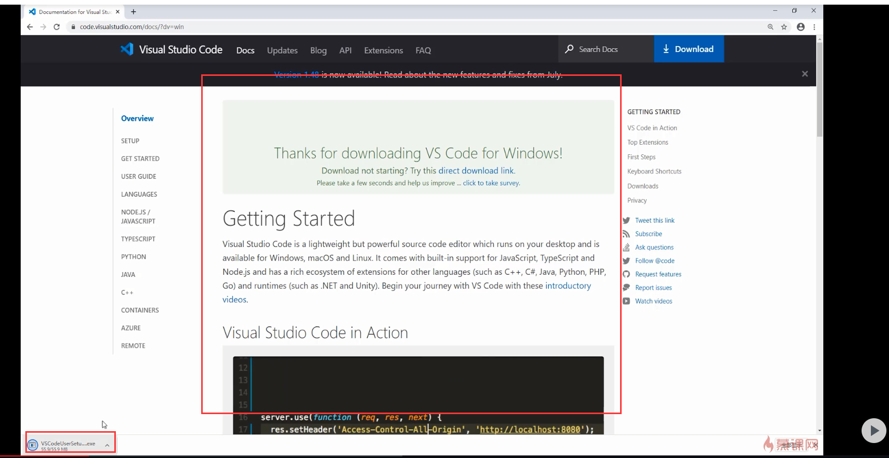Open the Blog navigation item
The height and width of the screenshot is (458, 889).
click(319, 51)
